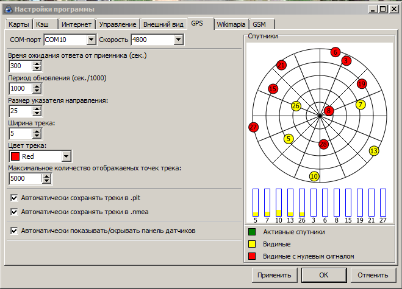Image resolution: width=402 pixels, height=289 pixels.
Task: Disable auto-save tracks in .nmea
Action: (15, 212)
